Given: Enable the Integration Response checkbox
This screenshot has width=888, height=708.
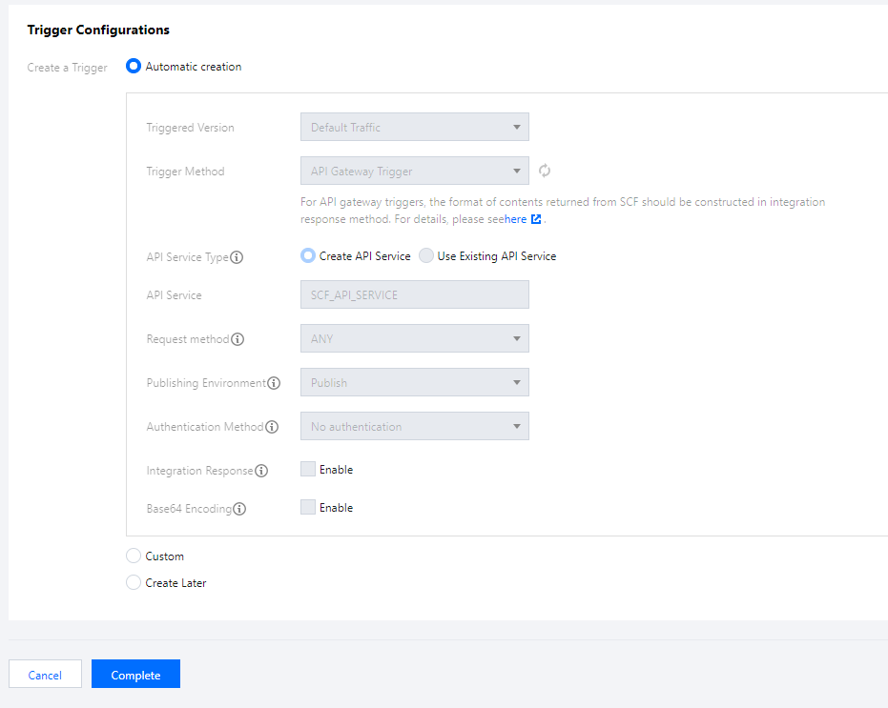Looking at the screenshot, I should point(308,469).
